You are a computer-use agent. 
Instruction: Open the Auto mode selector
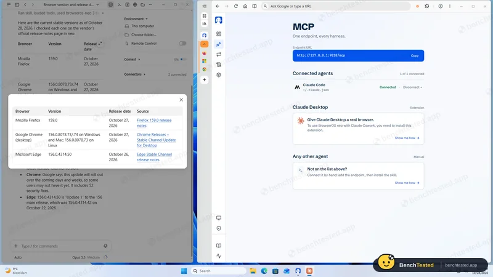18,257
